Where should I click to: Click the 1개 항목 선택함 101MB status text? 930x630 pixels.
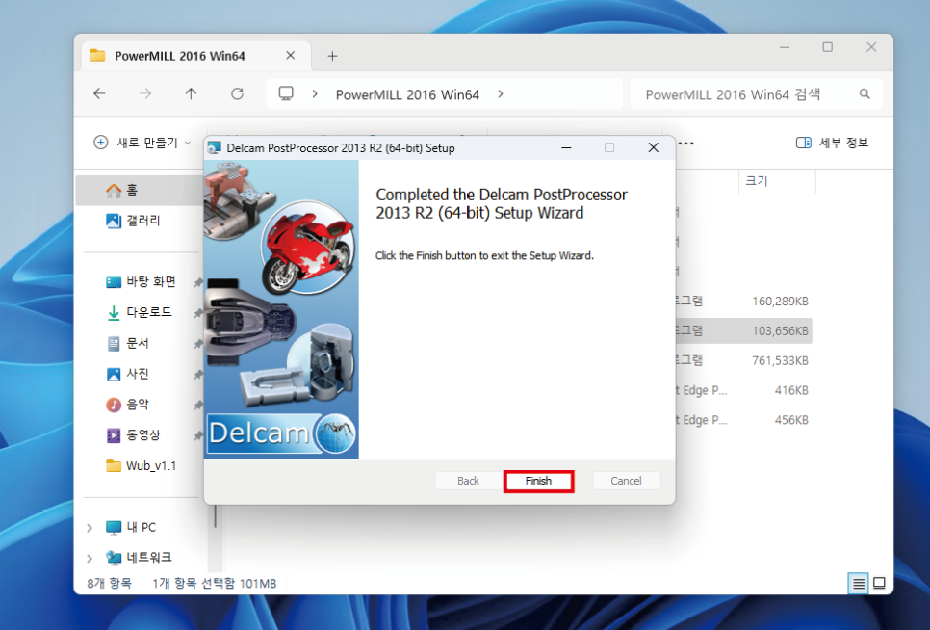coord(214,584)
